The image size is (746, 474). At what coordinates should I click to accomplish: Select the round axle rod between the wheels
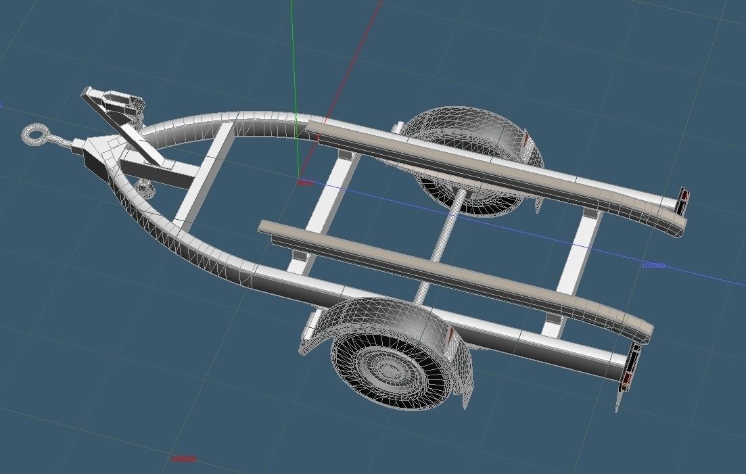tap(441, 246)
